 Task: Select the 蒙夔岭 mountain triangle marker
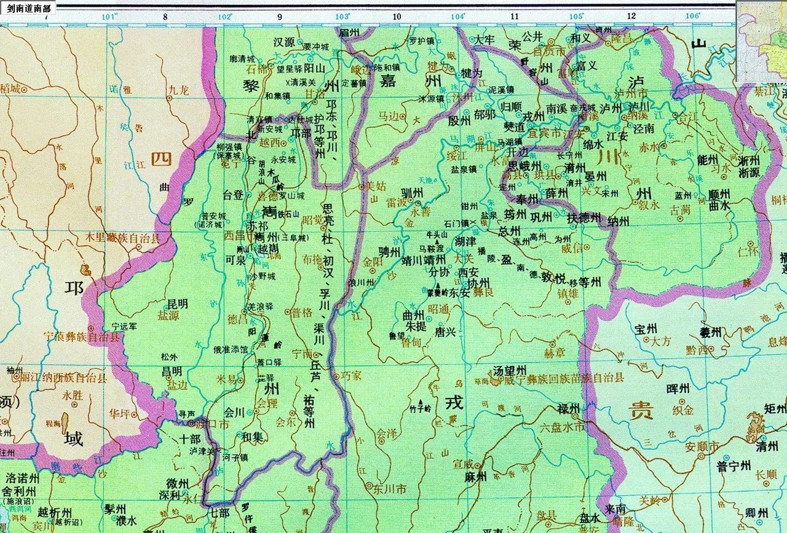point(437,286)
